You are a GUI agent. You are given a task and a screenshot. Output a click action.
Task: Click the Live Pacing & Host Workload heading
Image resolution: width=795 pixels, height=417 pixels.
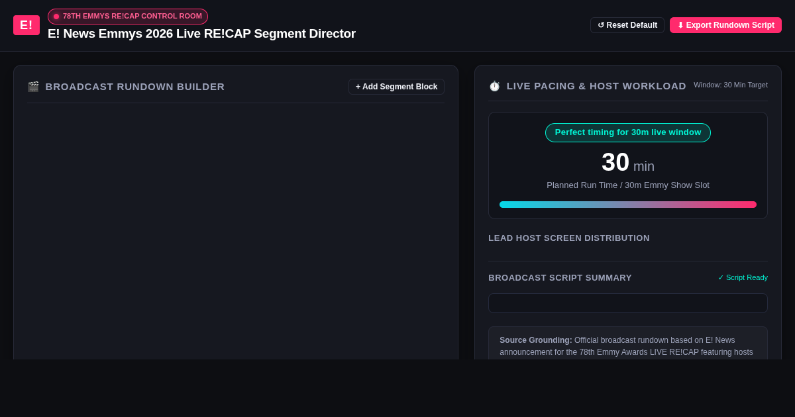point(596,86)
